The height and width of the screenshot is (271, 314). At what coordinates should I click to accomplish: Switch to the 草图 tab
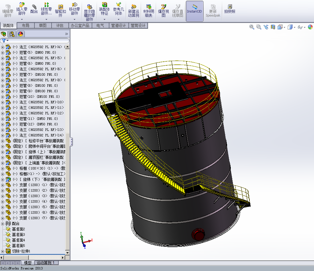[x=43, y=26]
